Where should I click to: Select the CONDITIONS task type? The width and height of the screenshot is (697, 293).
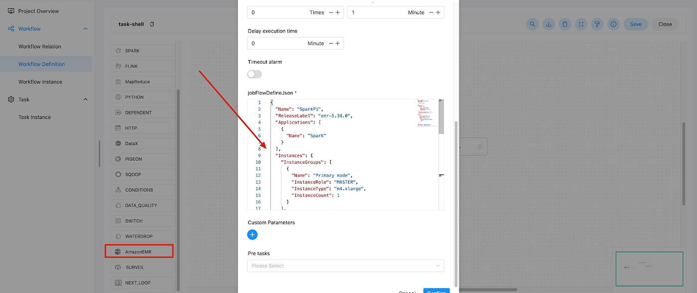click(x=143, y=190)
